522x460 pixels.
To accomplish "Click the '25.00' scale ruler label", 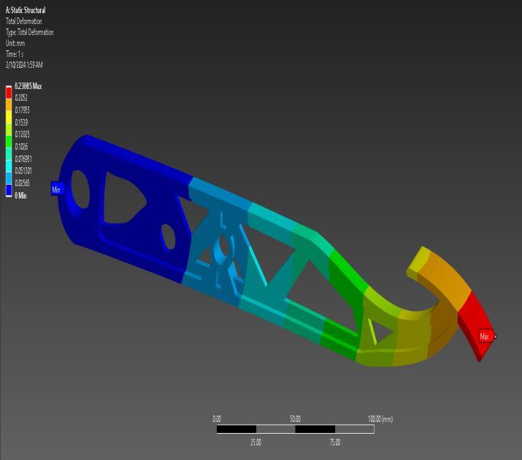I will [x=256, y=442].
